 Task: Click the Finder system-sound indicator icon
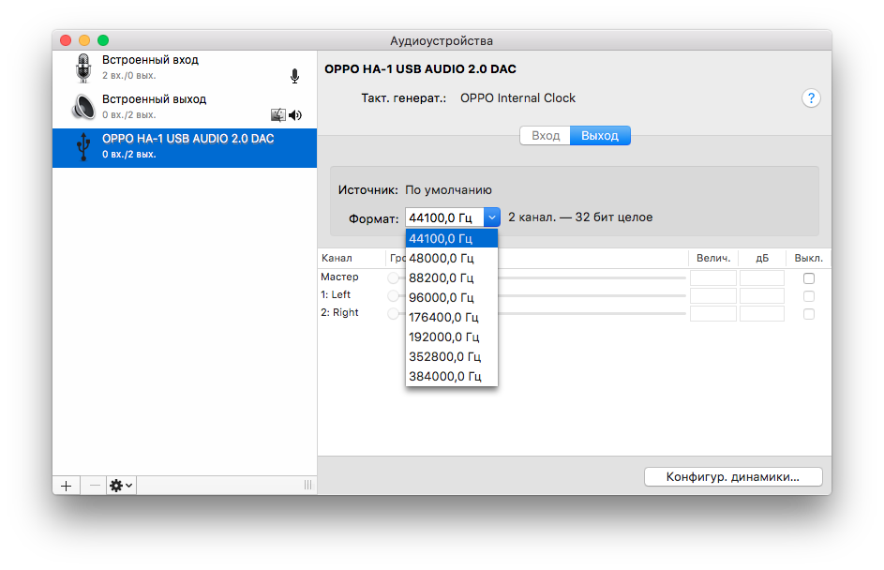(x=277, y=115)
